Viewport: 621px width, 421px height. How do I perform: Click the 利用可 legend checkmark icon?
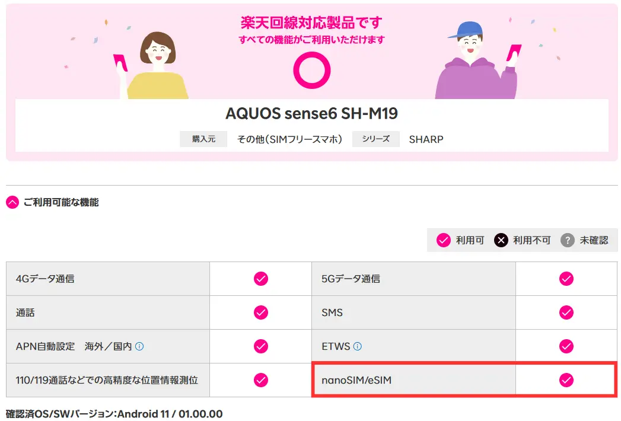pos(443,240)
